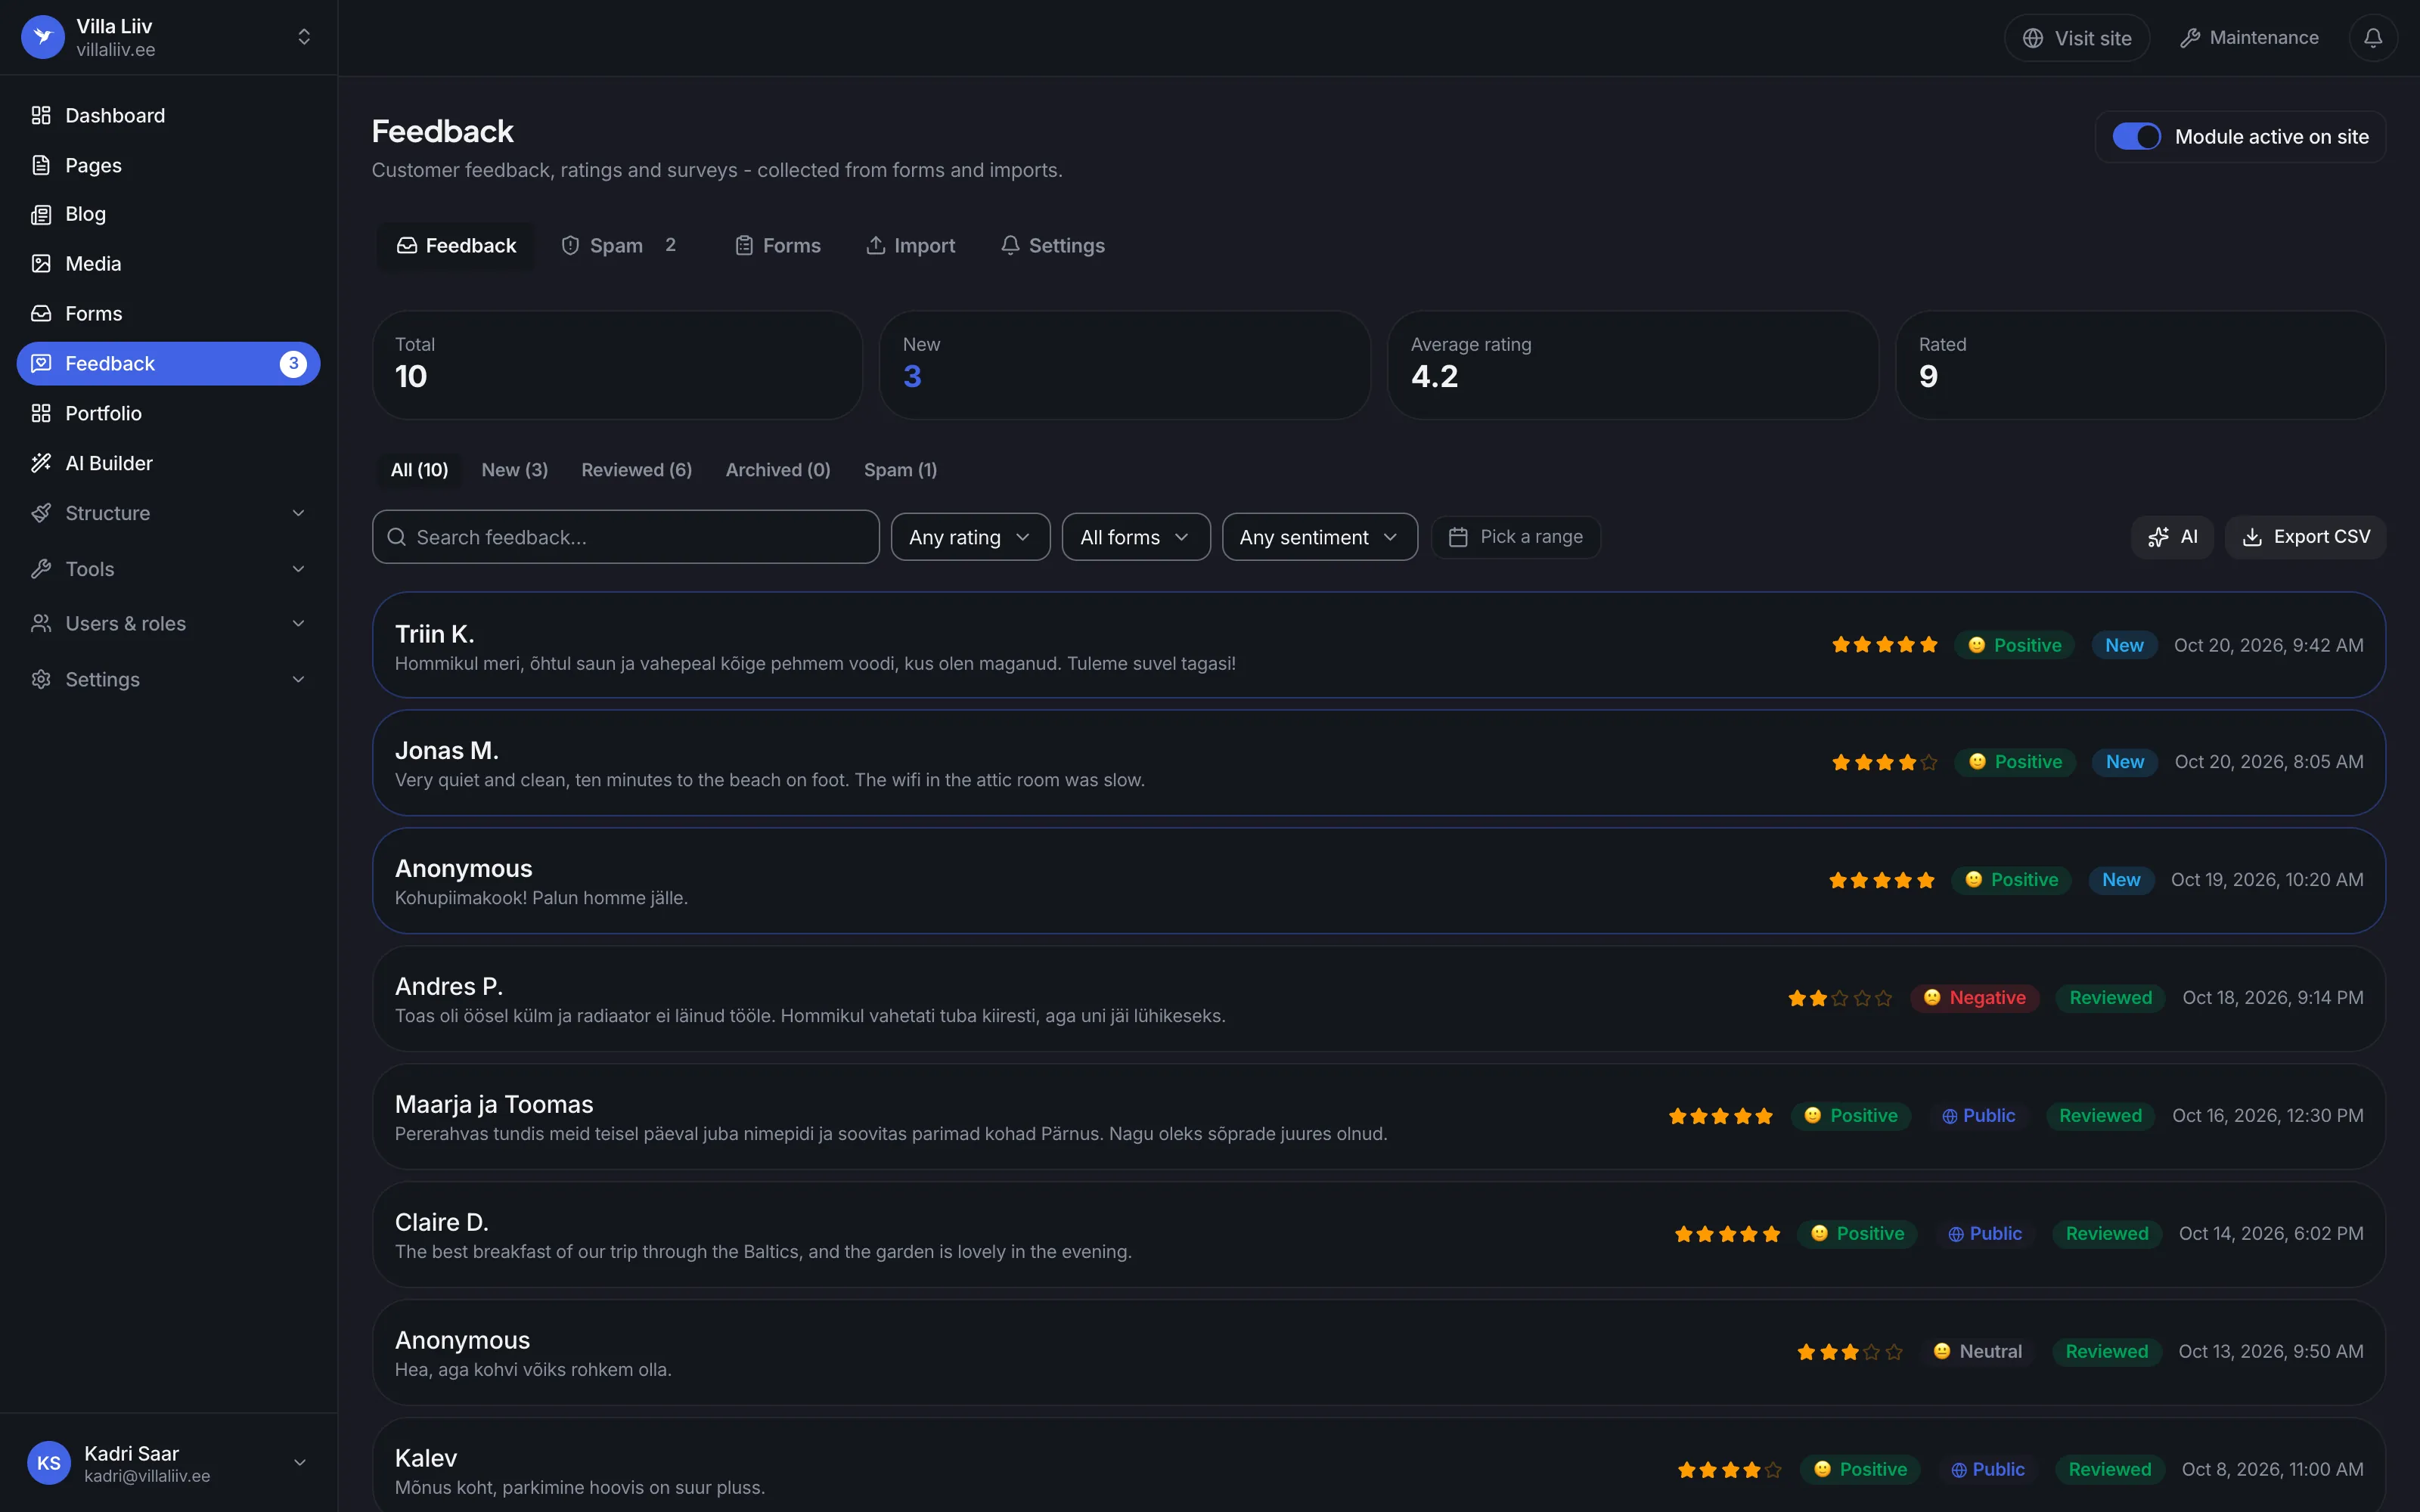Click Neutral sentiment badge on Anonymous row

(x=1977, y=1352)
